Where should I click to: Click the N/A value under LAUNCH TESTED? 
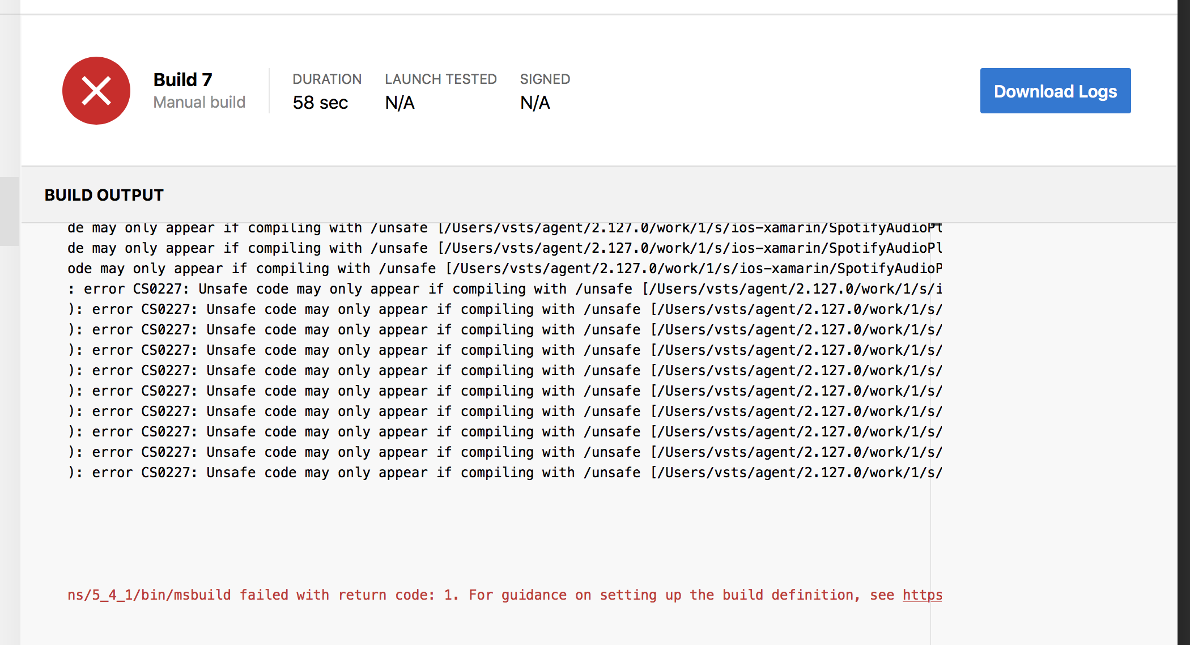pyautogui.click(x=400, y=103)
